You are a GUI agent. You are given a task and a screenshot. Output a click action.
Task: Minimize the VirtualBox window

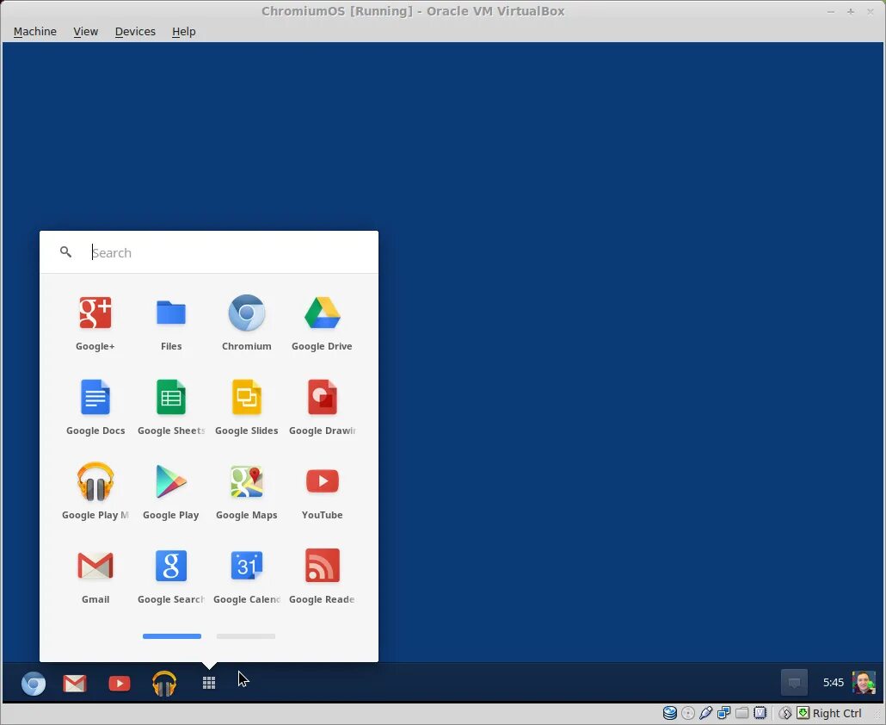click(831, 11)
